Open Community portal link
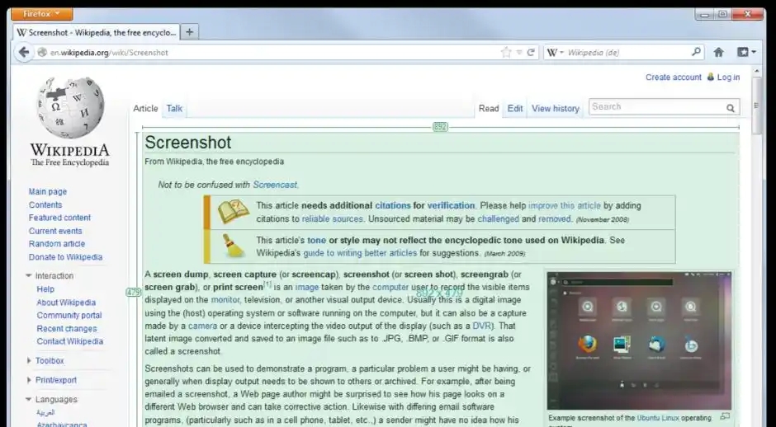The image size is (776, 427). tap(69, 316)
